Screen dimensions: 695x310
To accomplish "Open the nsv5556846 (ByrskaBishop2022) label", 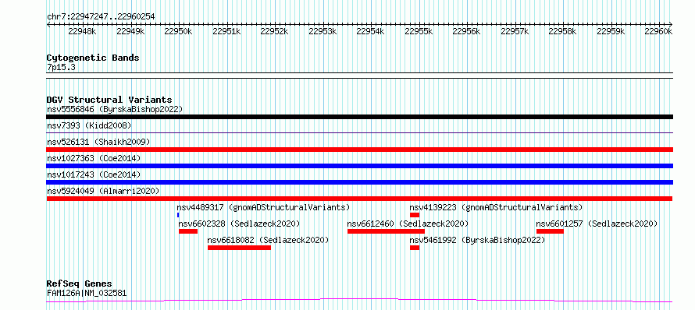I will pos(115,109).
